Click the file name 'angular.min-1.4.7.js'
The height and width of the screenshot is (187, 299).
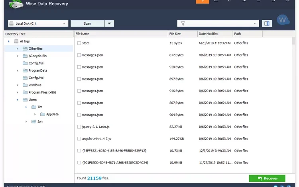coord(96,139)
